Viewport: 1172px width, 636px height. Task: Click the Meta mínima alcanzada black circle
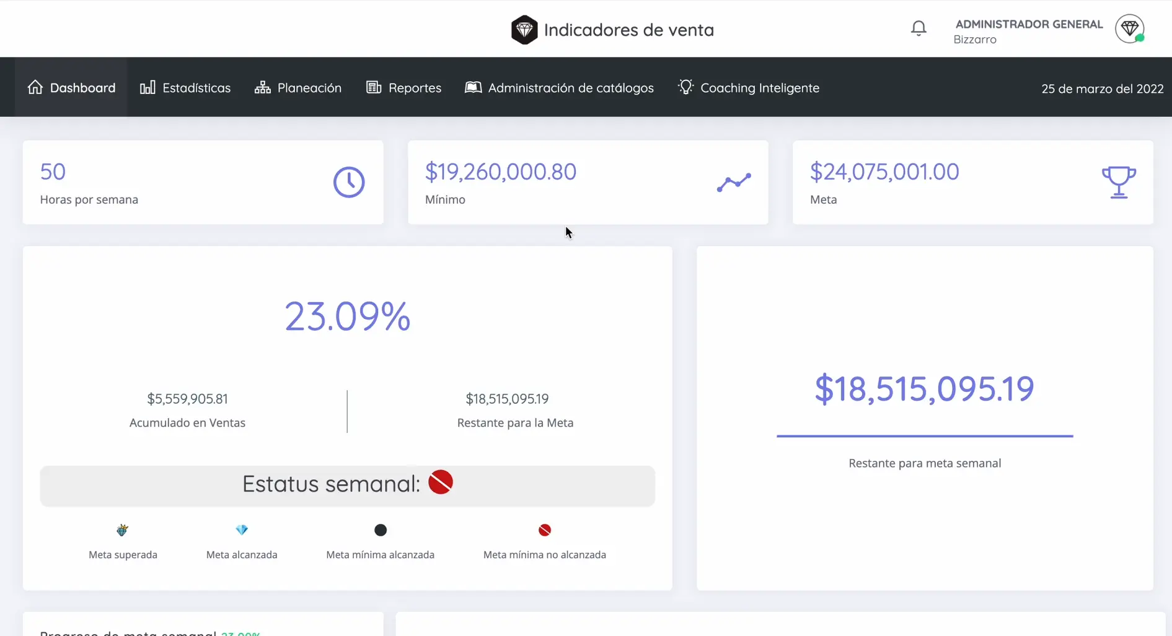pos(381,530)
